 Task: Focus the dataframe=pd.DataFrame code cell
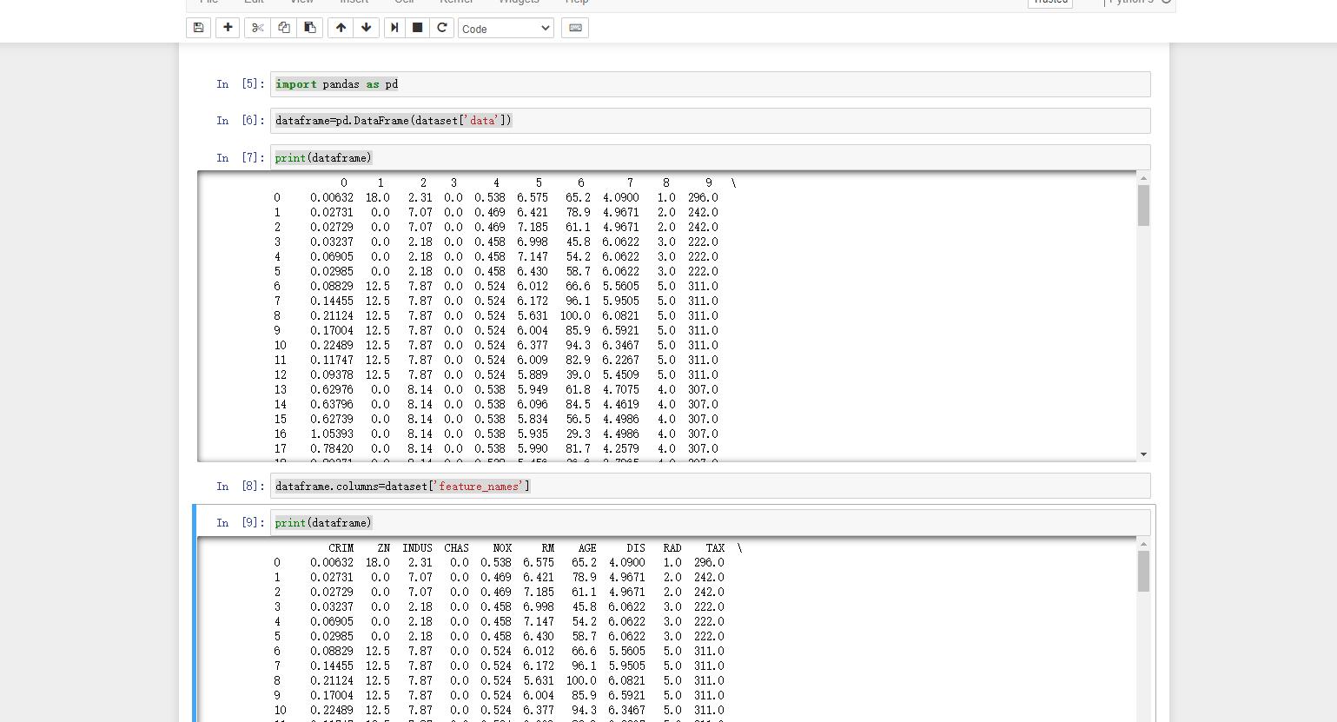pos(710,121)
